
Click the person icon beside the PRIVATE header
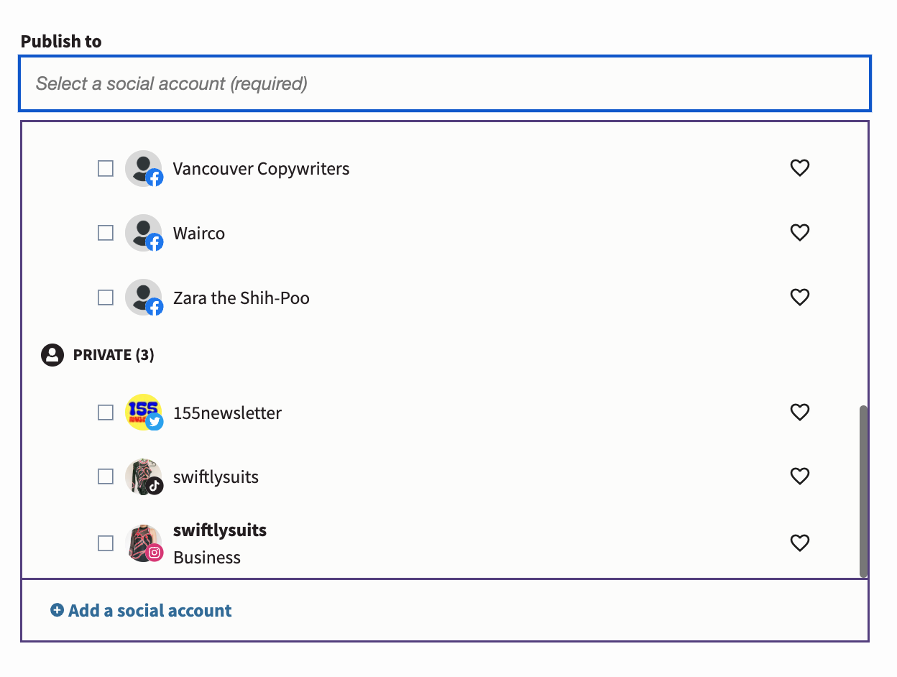coord(52,354)
